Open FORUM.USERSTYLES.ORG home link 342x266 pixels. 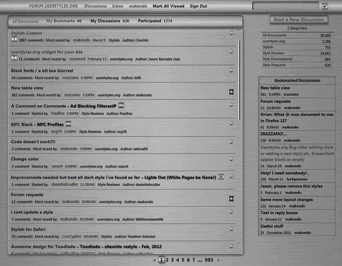point(53,6)
